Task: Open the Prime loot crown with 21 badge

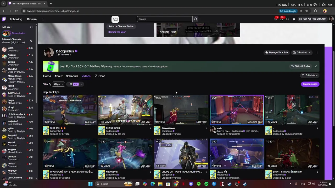Action: 275,19
